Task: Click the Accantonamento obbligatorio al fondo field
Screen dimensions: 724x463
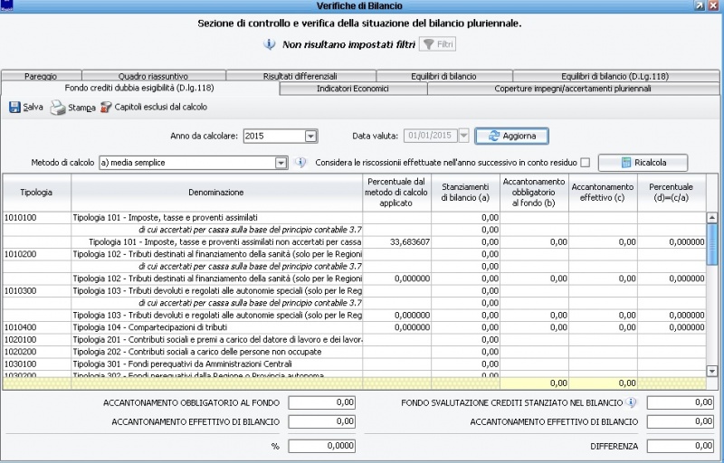Action: pos(322,402)
